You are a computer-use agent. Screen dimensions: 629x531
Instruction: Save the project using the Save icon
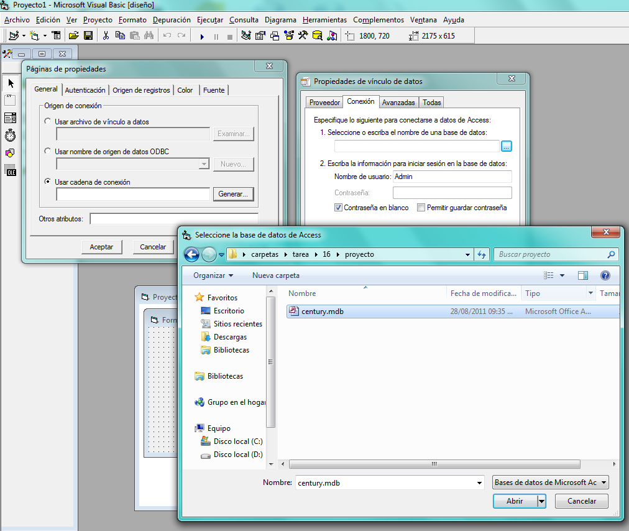(x=90, y=35)
